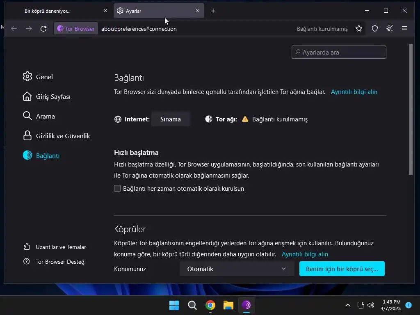Bookmark this page with the star icon

click(359, 28)
